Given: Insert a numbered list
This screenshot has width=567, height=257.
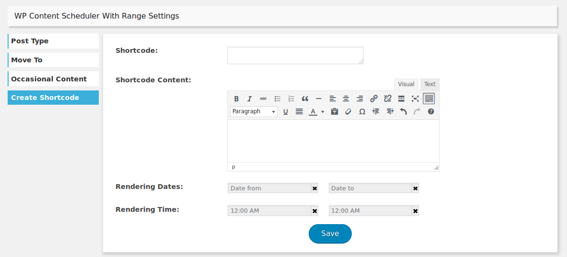Looking at the screenshot, I should click(x=291, y=99).
